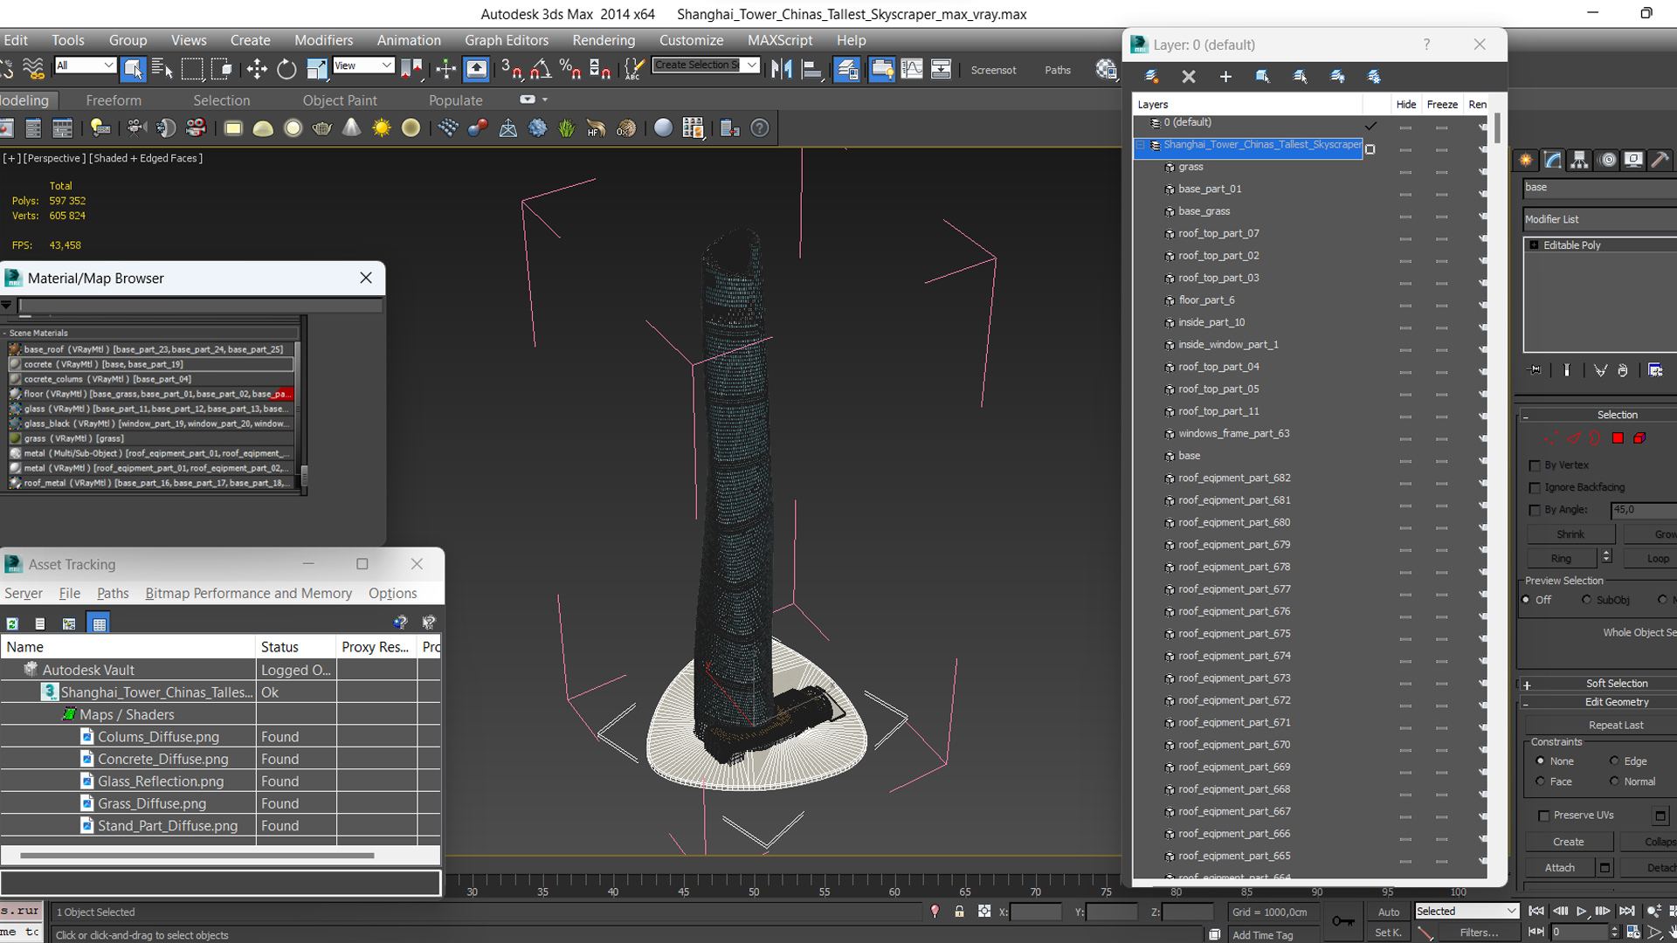1677x943 pixels.
Task: Click the Auto key button
Action: coord(1389,912)
